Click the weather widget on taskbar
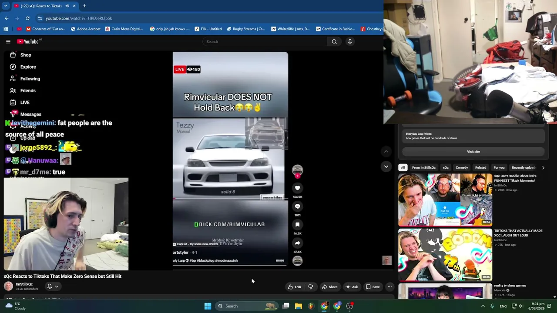 point(15,306)
